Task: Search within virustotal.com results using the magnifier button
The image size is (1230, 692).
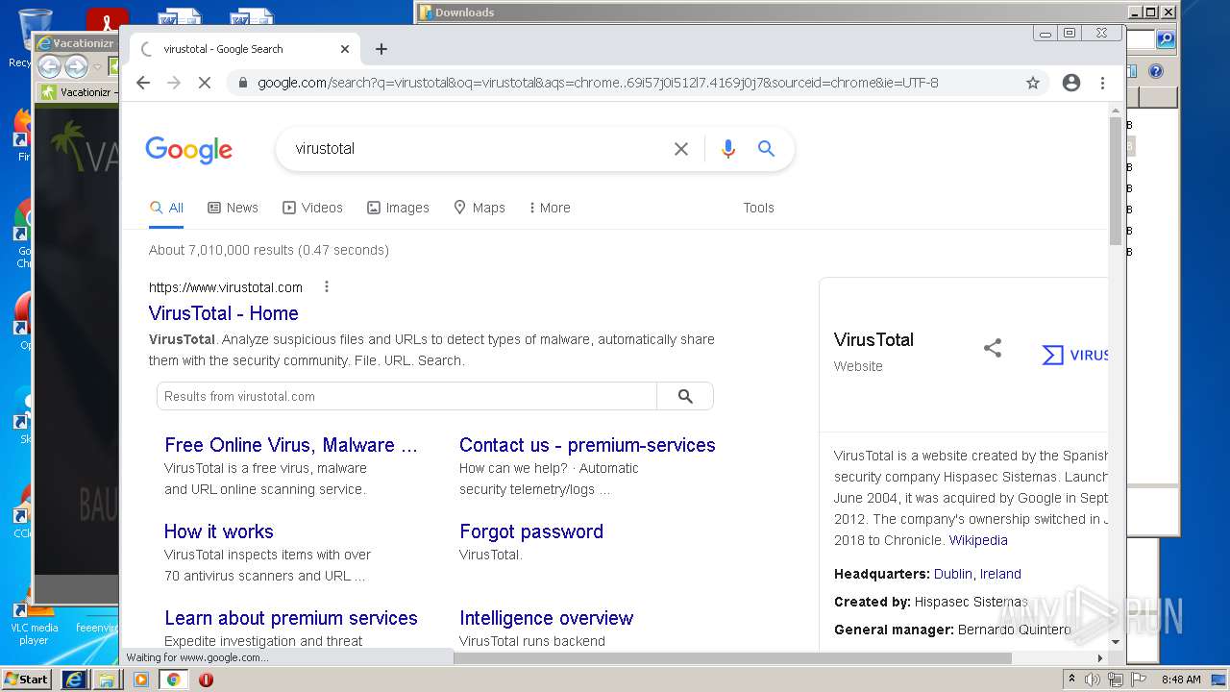Action: tap(685, 396)
